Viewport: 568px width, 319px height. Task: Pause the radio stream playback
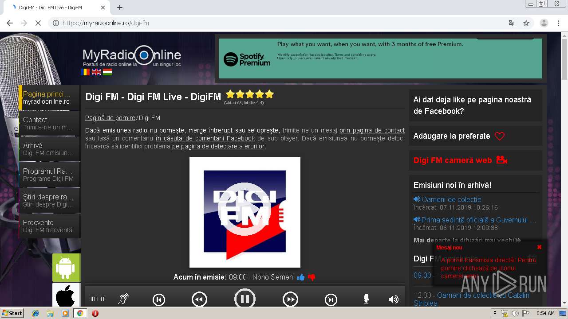pos(245,299)
